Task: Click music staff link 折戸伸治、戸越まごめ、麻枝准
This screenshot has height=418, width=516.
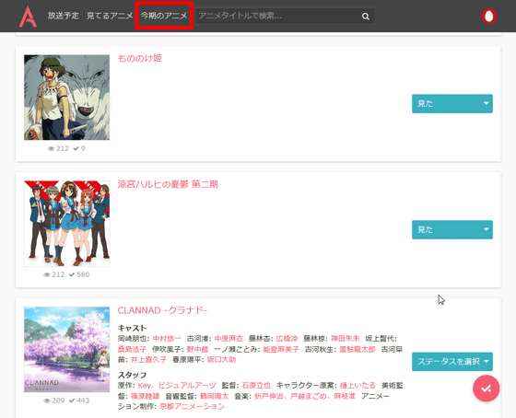Action: pos(305,396)
